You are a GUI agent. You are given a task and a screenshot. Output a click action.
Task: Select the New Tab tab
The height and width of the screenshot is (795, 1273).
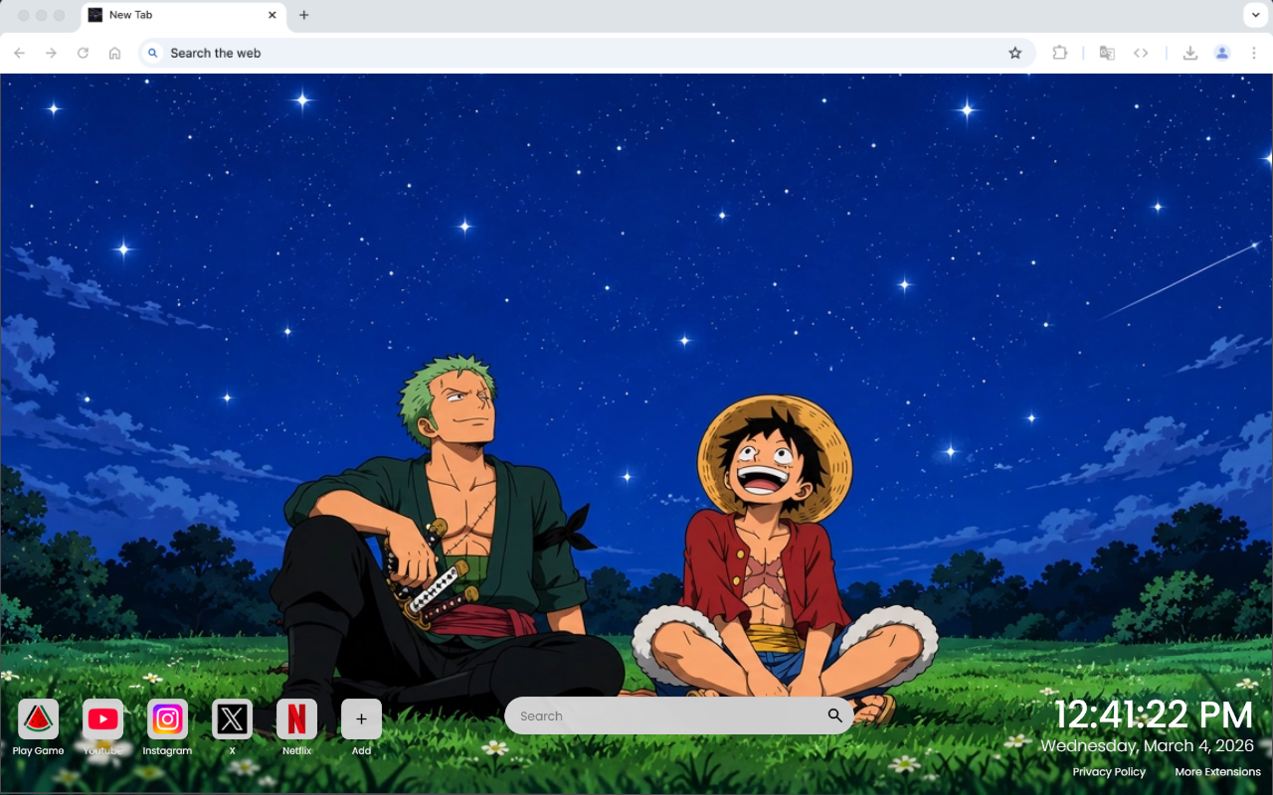[184, 15]
